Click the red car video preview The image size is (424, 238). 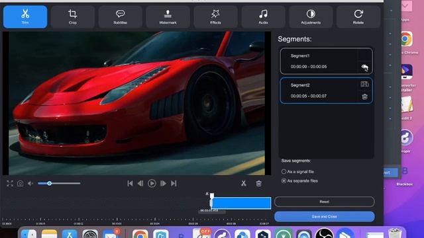(x=137, y=103)
